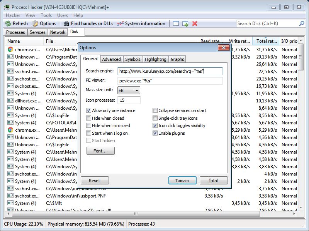The width and height of the screenshot is (309, 231).
Task: Click the Process Hacker title bar icon
Action: (7, 7)
